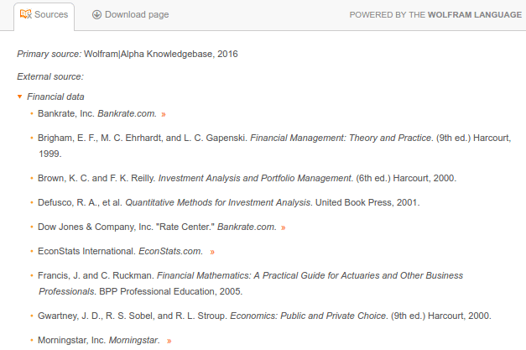Click the Financial data heading
Screen dimensions: 526x350
[x=55, y=97]
